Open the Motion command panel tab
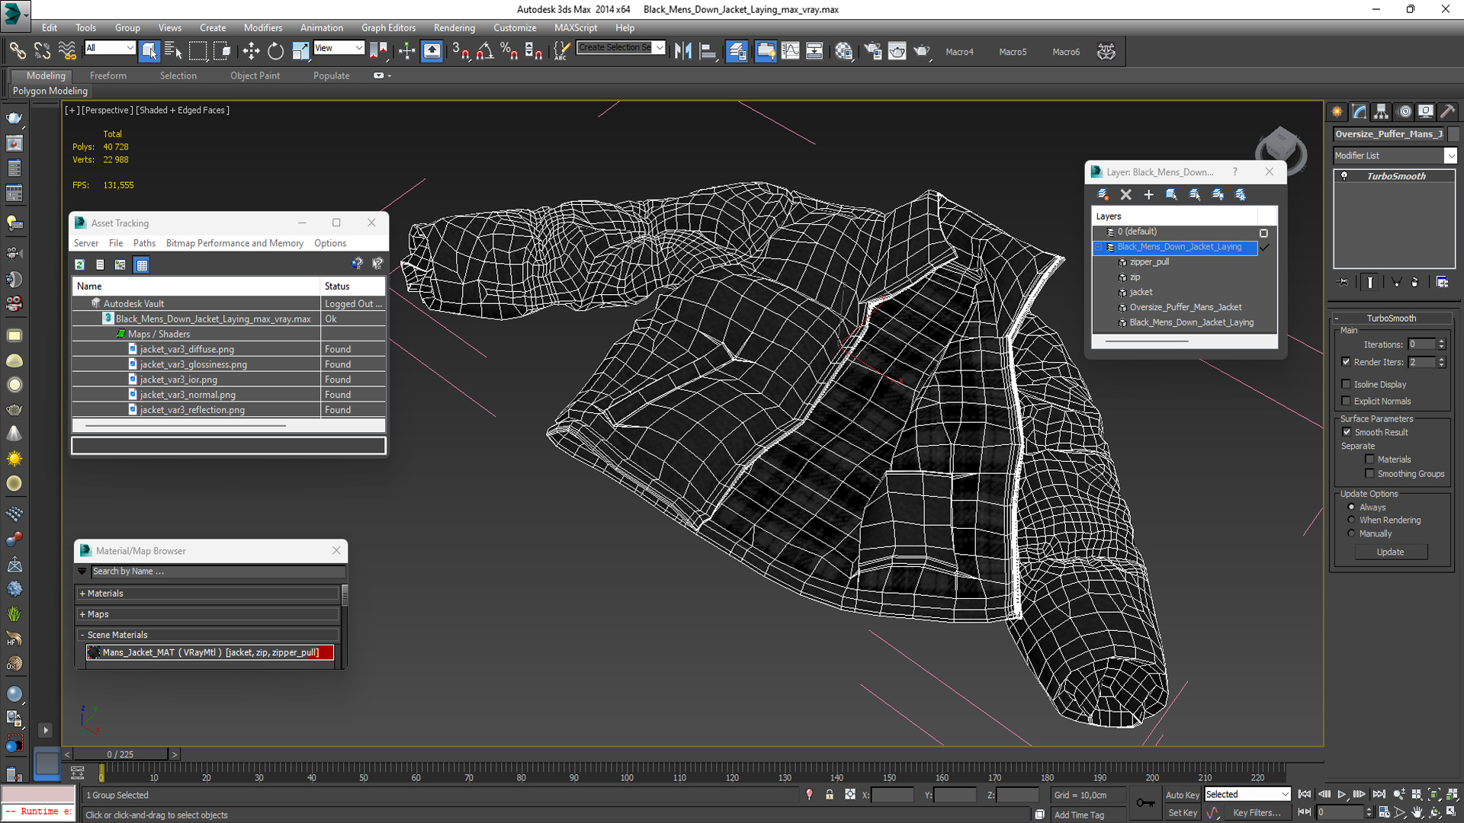Image resolution: width=1464 pixels, height=823 pixels. 1405,111
